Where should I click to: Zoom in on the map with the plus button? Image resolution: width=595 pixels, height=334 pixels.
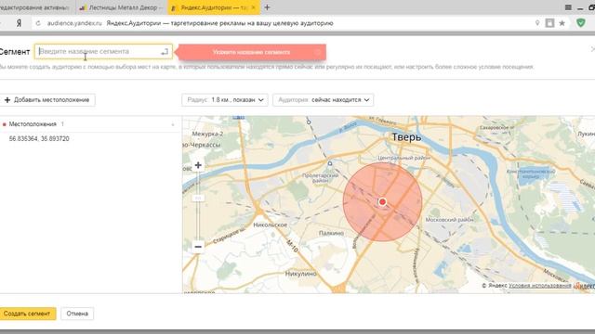point(198,165)
